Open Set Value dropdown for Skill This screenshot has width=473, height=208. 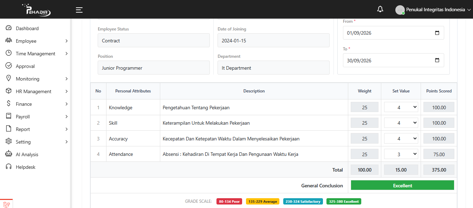(401, 123)
